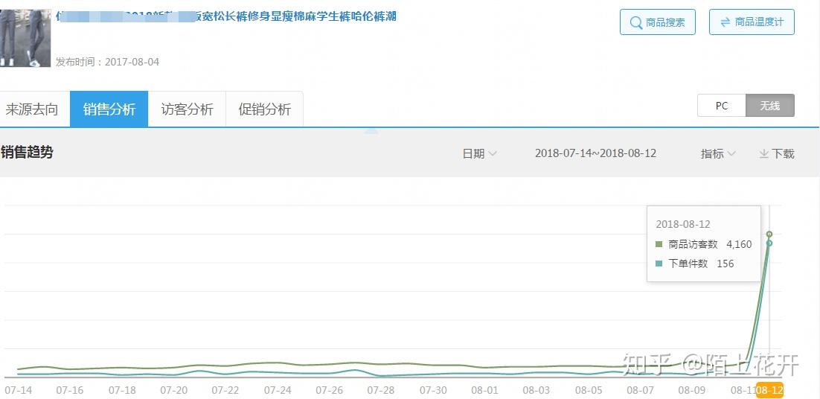
Task: Select the highlighted 08-12 axis marker
Action: tap(770, 390)
